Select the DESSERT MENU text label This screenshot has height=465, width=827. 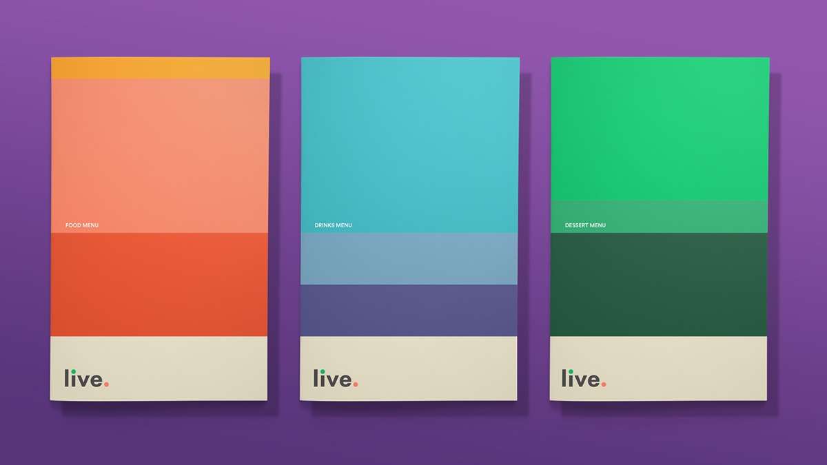[x=585, y=225]
